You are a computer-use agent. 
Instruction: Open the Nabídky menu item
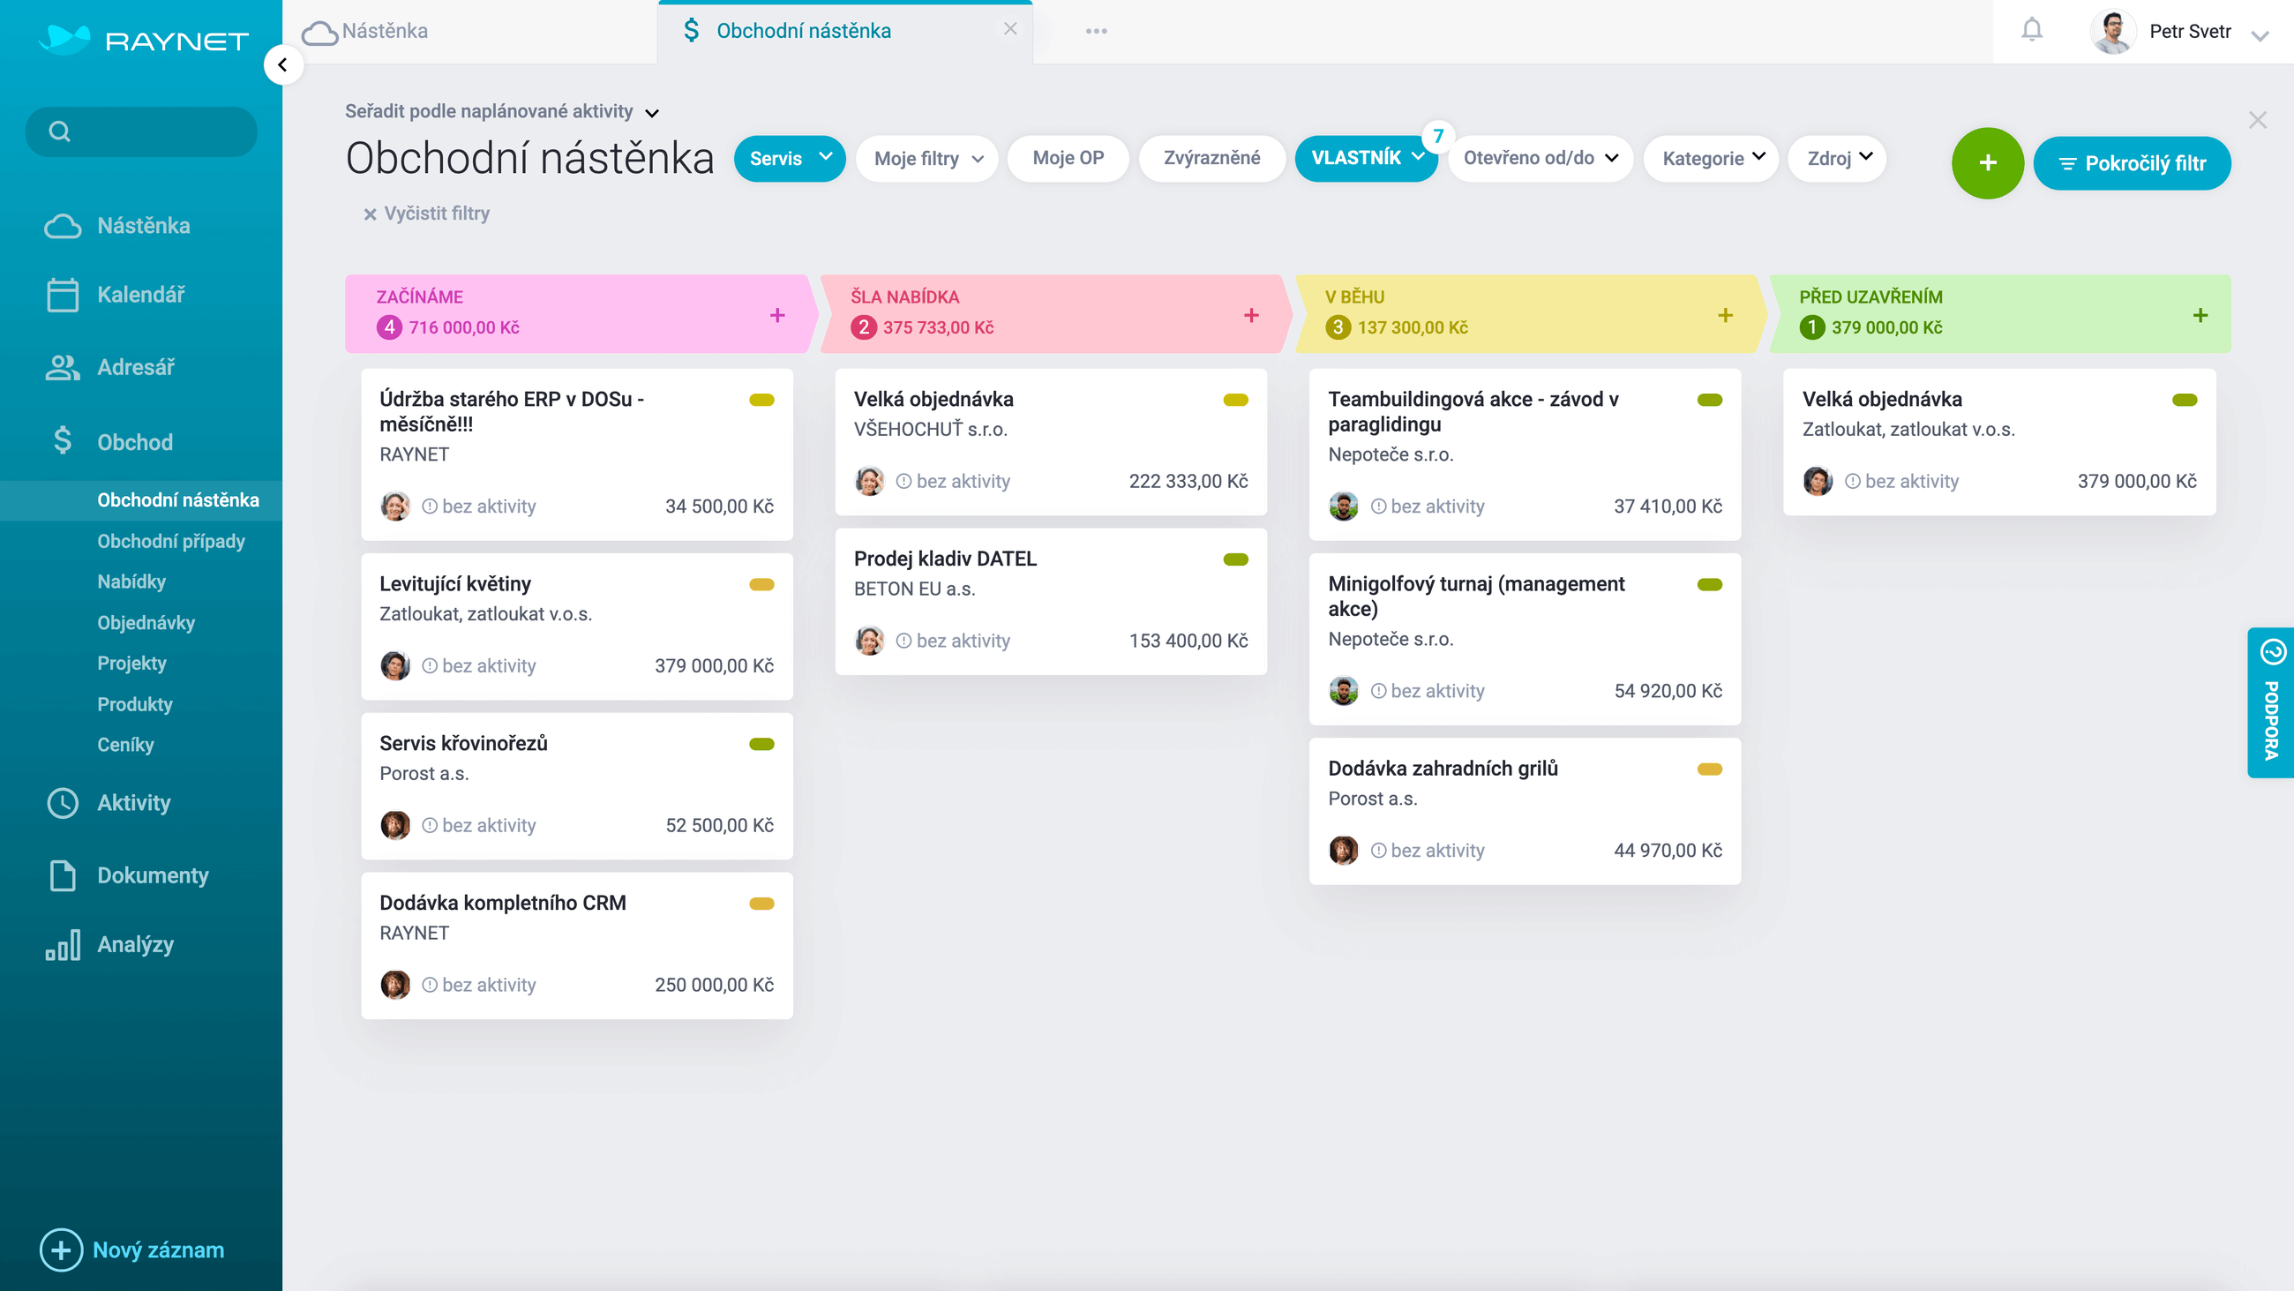[131, 582]
